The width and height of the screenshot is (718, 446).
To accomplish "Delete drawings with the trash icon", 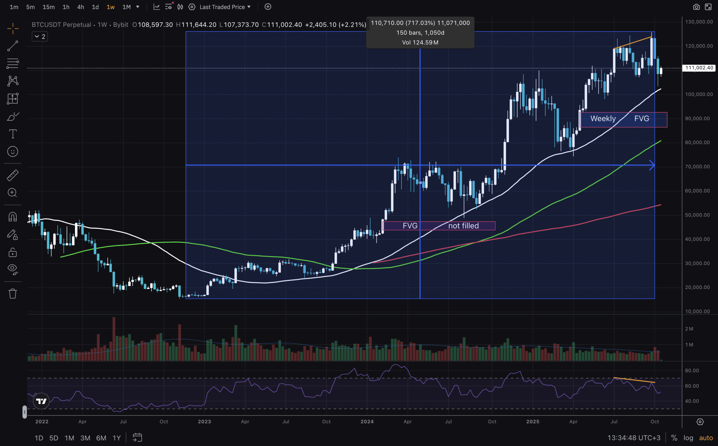I will tap(13, 293).
